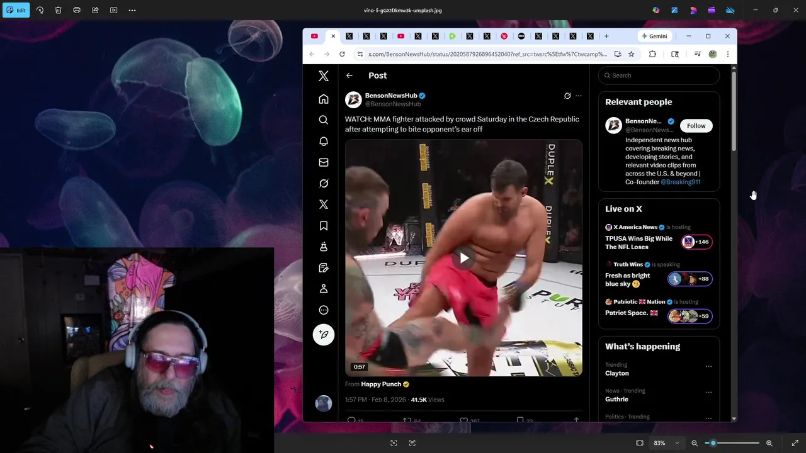This screenshot has width=806, height=453.
Task: Open OneDrive cloud icon in Photos title bar
Action: tap(730, 10)
